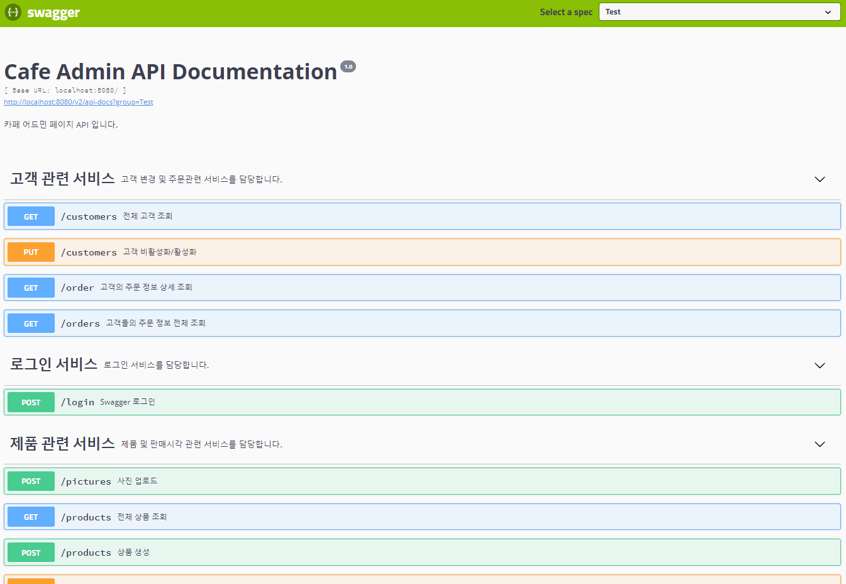The height and width of the screenshot is (584, 846).
Task: Click the GET badge on /order
Action: coord(30,288)
